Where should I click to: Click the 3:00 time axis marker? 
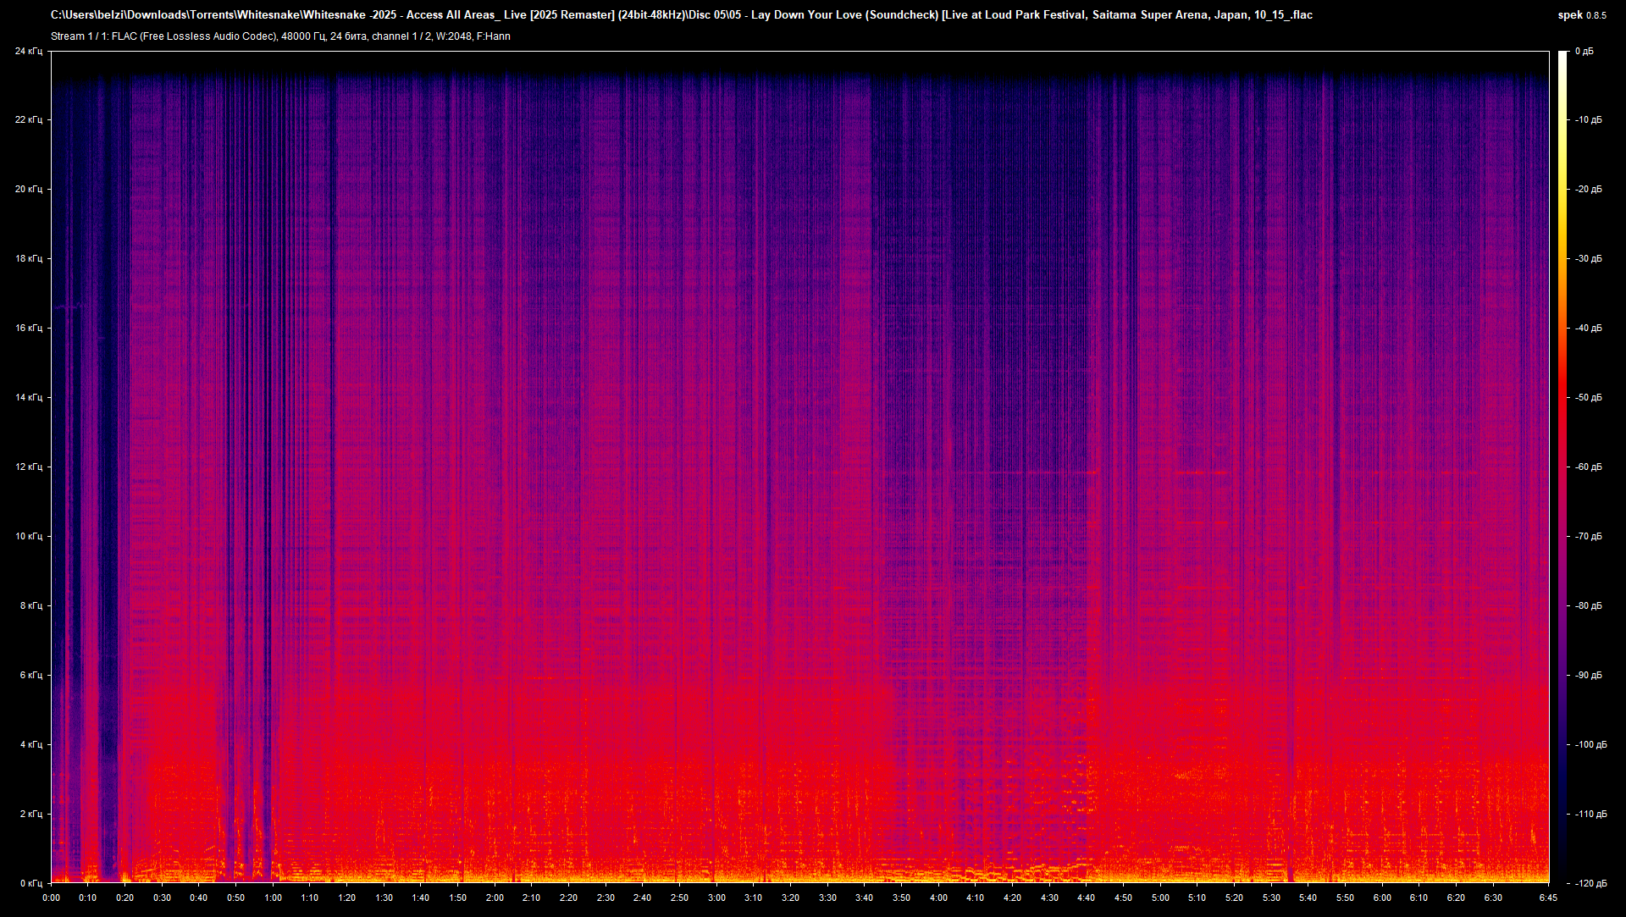716,898
